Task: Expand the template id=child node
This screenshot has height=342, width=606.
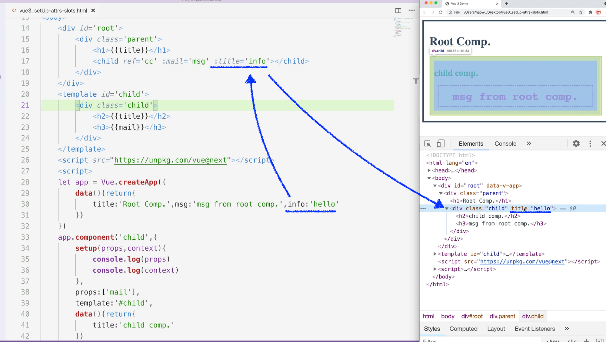Action: [x=435, y=254]
